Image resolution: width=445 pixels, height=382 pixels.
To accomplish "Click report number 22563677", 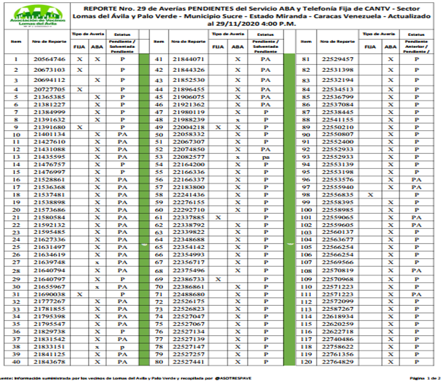I will tap(337, 240).
